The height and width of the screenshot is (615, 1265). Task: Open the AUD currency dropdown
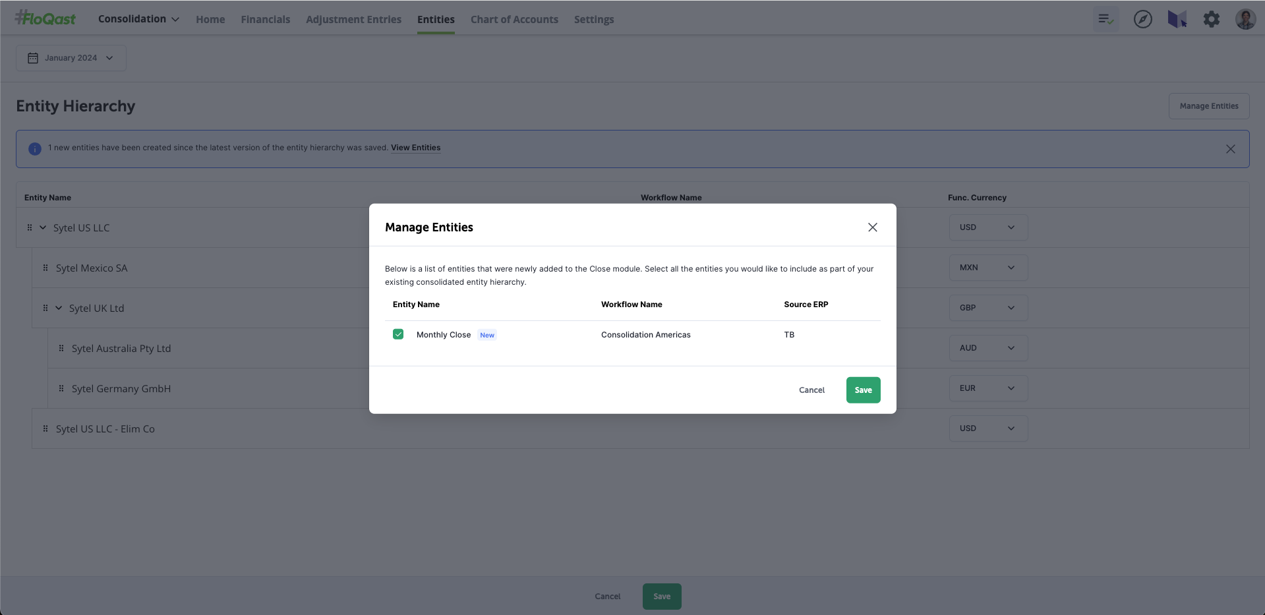tap(988, 348)
